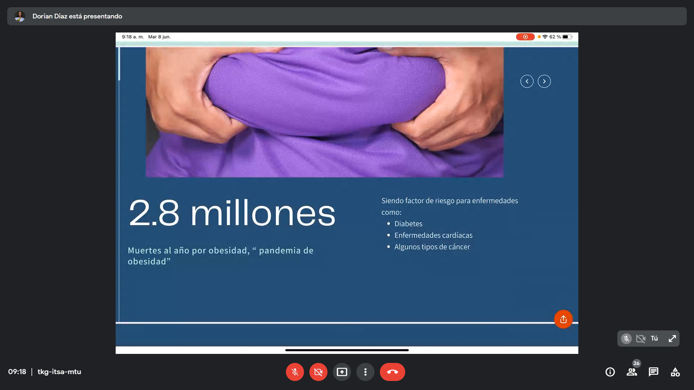Image resolution: width=694 pixels, height=390 pixels.
Task: Click the orange share button
Action: pos(563,319)
